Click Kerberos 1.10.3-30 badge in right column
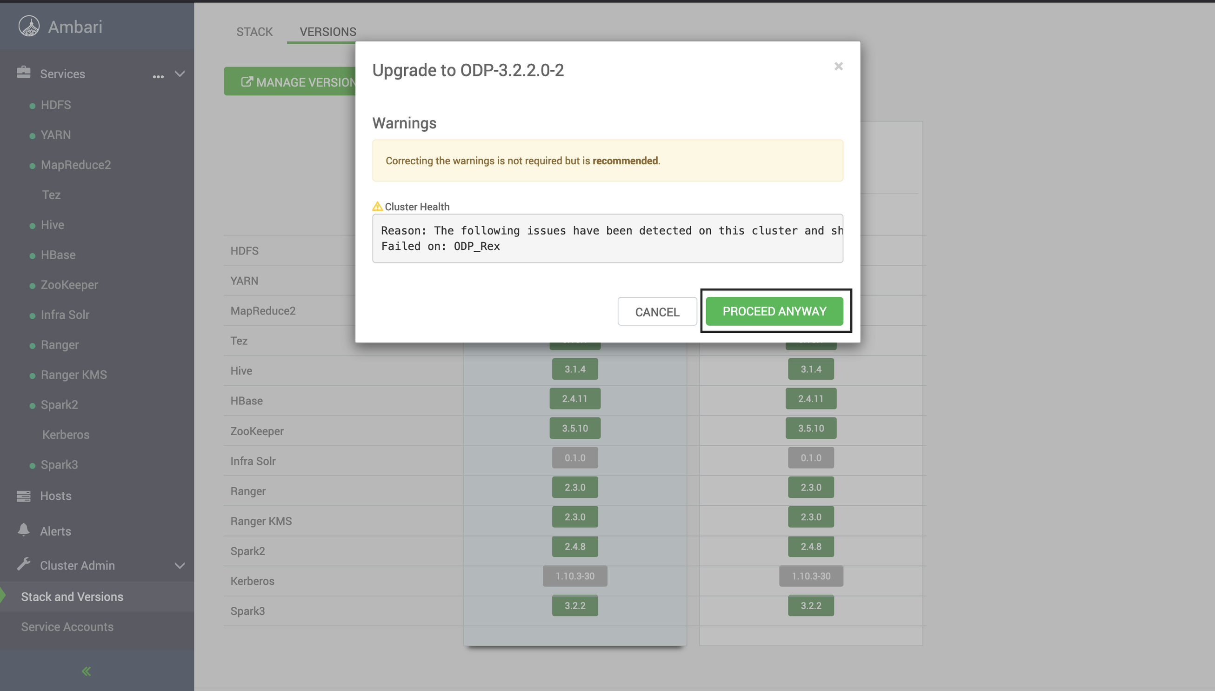Image resolution: width=1215 pixels, height=691 pixels. click(811, 576)
